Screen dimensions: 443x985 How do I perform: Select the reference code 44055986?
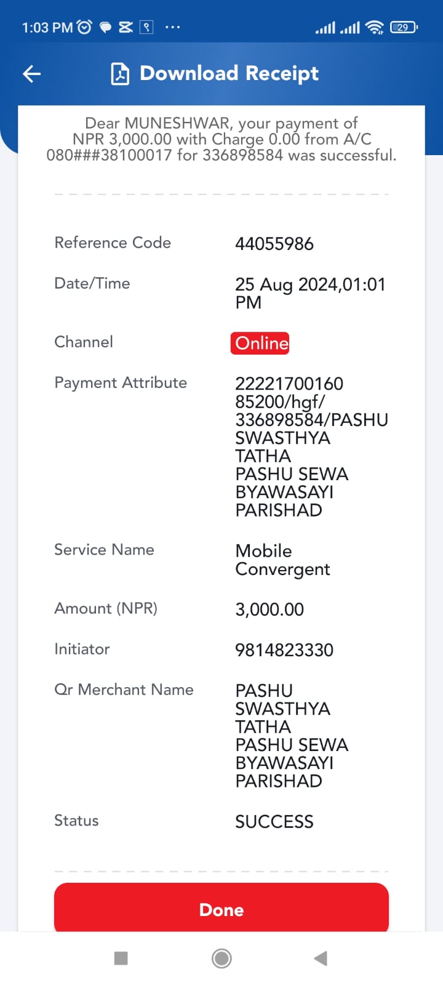click(x=274, y=244)
